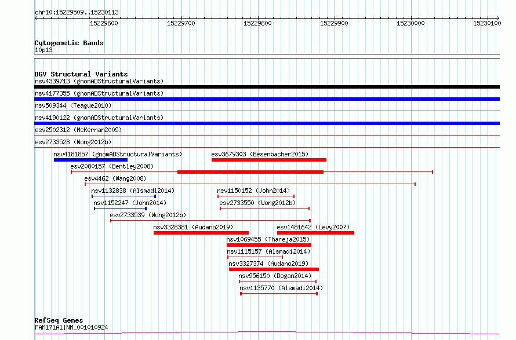Open esv4462 (Wang2008) variant label
The image size is (516, 340).
pos(115,178)
